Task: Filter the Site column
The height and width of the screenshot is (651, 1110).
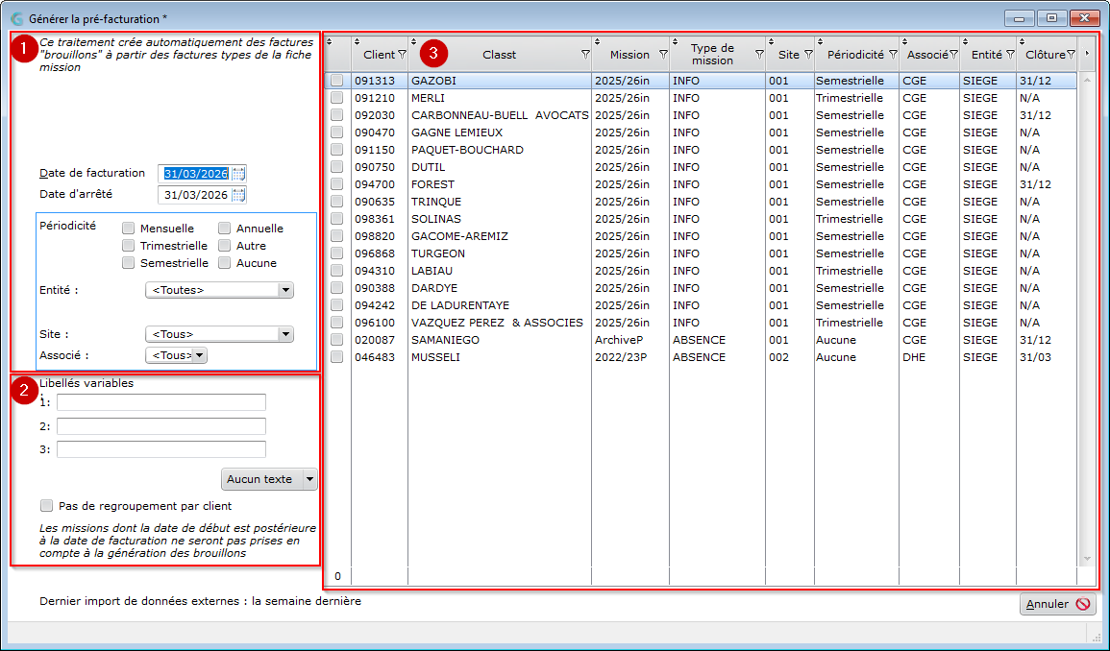Action: pyautogui.click(x=808, y=55)
